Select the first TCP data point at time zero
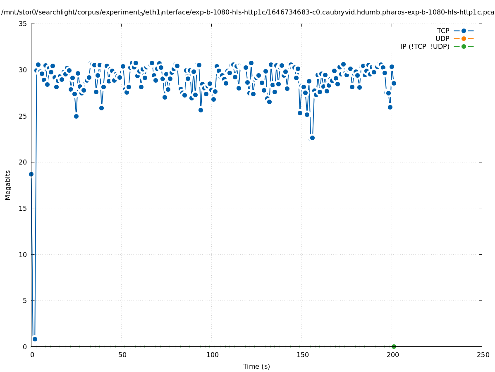 pyautogui.click(x=31, y=174)
